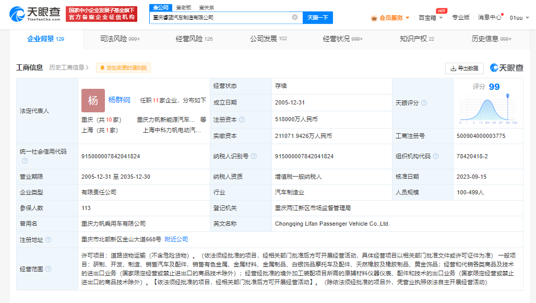Click the help icon next to 组织机构代码

(x=435, y=156)
